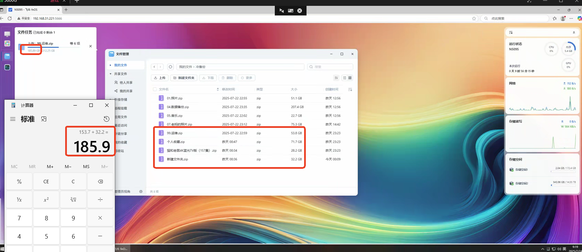Click the number 5 calculator key
This screenshot has width=582, height=252.
point(46,236)
